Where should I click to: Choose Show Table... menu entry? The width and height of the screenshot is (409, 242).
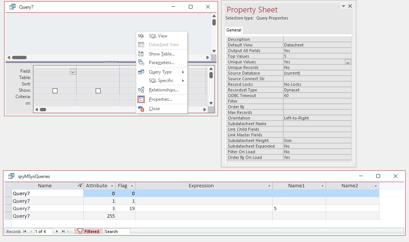point(162,54)
